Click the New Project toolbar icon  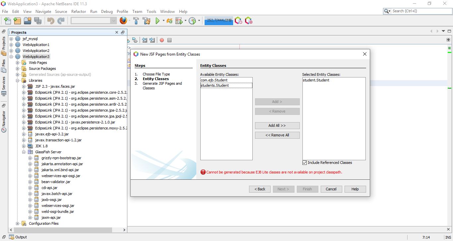(17, 21)
